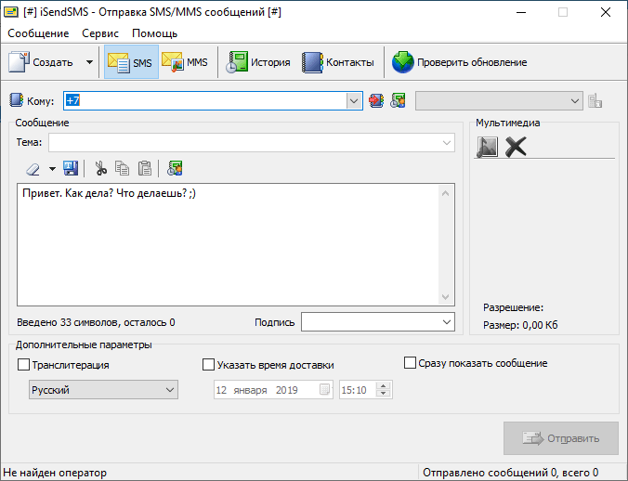Click the Размер: 0,00 Кб label
This screenshot has height=481, width=628.
[x=520, y=325]
